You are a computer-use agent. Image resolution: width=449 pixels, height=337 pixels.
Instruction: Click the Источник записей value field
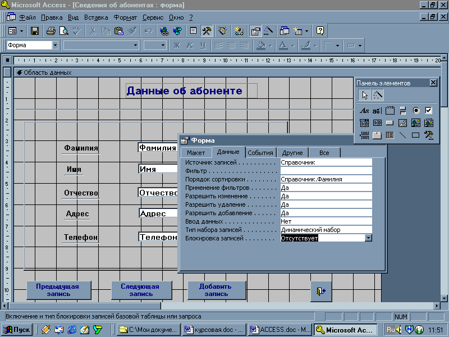pyautogui.click(x=326, y=162)
